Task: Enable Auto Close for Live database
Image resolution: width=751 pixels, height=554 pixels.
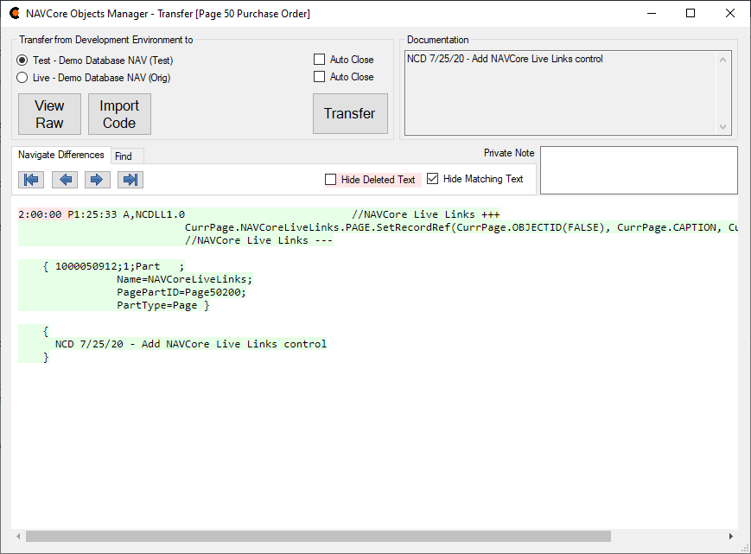Action: coord(320,77)
